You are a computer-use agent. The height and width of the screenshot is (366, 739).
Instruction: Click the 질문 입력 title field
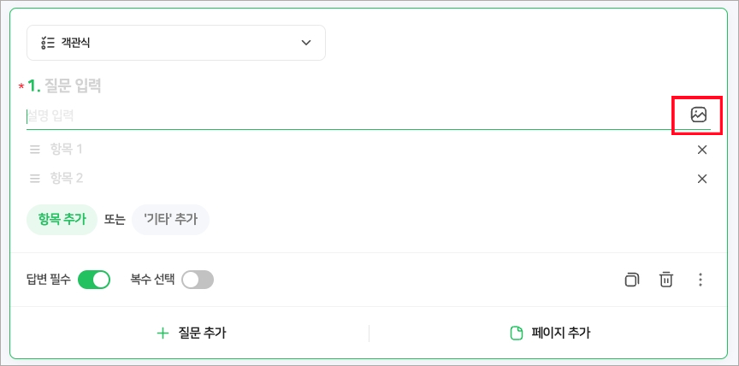[73, 86]
